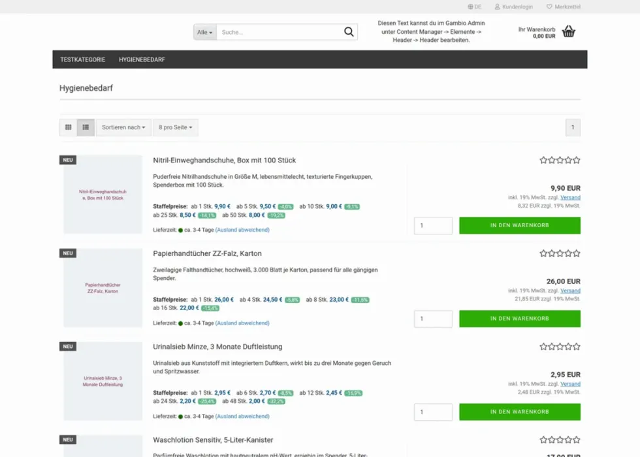
Task: Click the search magnifier icon
Action: tap(349, 32)
